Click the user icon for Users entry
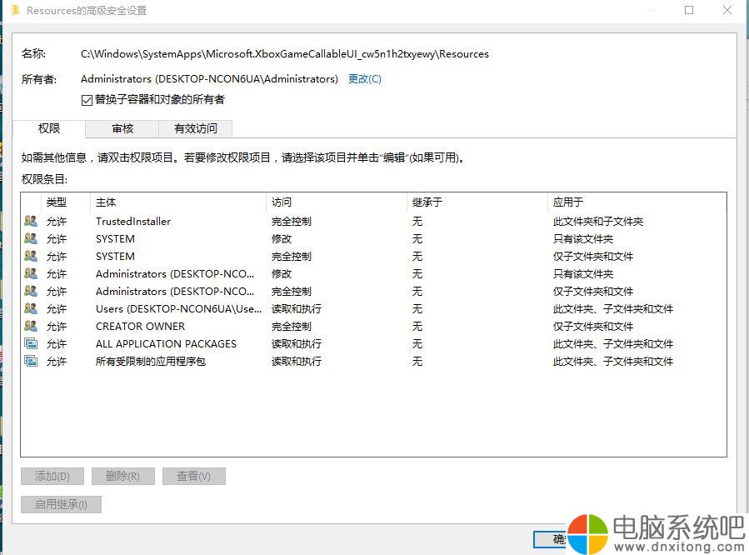The width and height of the screenshot is (749, 555). pos(31,308)
